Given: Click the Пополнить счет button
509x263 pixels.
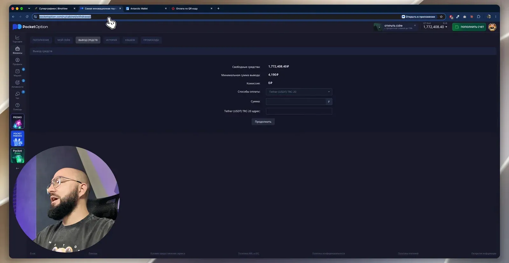Looking at the screenshot, I should click(x=469, y=27).
